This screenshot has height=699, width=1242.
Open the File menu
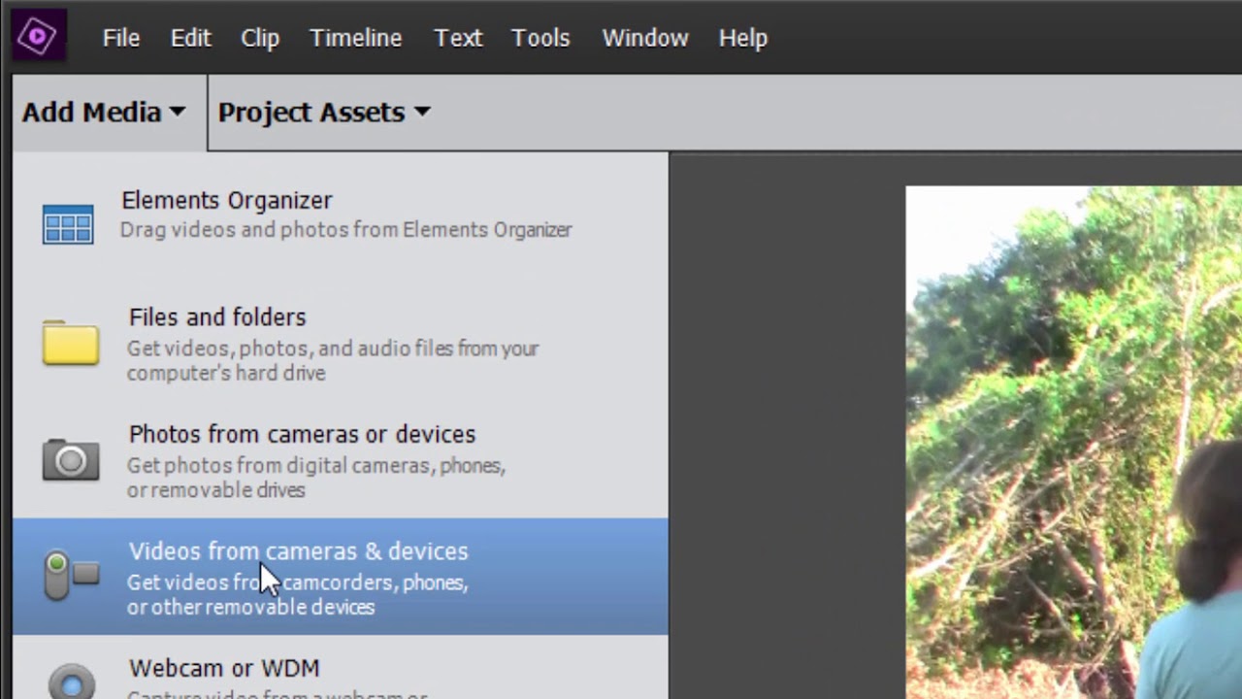click(x=121, y=38)
